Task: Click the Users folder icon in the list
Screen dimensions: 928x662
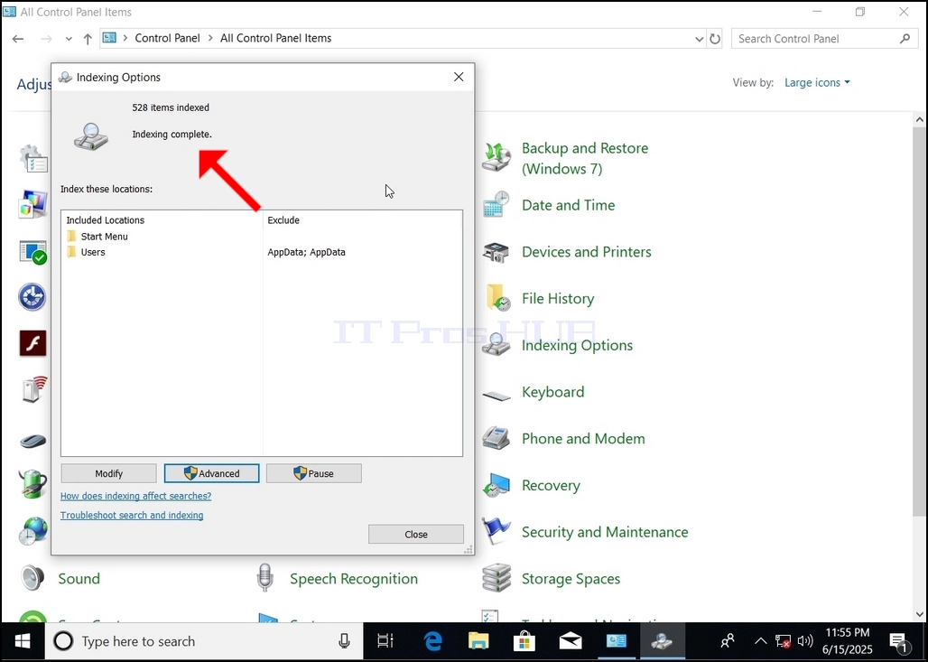Action: tap(71, 252)
